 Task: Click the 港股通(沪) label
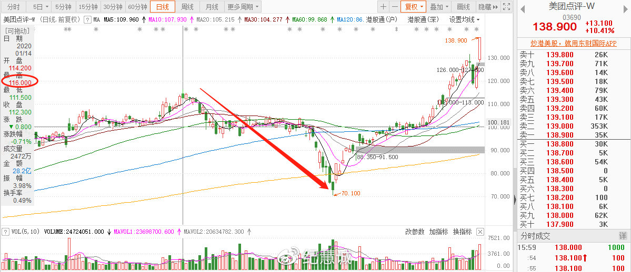[x=382, y=19]
